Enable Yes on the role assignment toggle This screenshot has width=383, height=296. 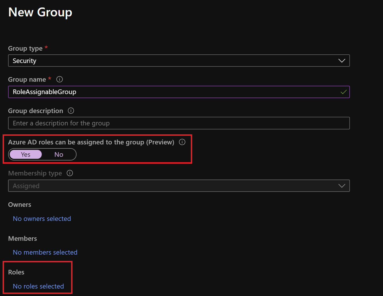coord(26,154)
